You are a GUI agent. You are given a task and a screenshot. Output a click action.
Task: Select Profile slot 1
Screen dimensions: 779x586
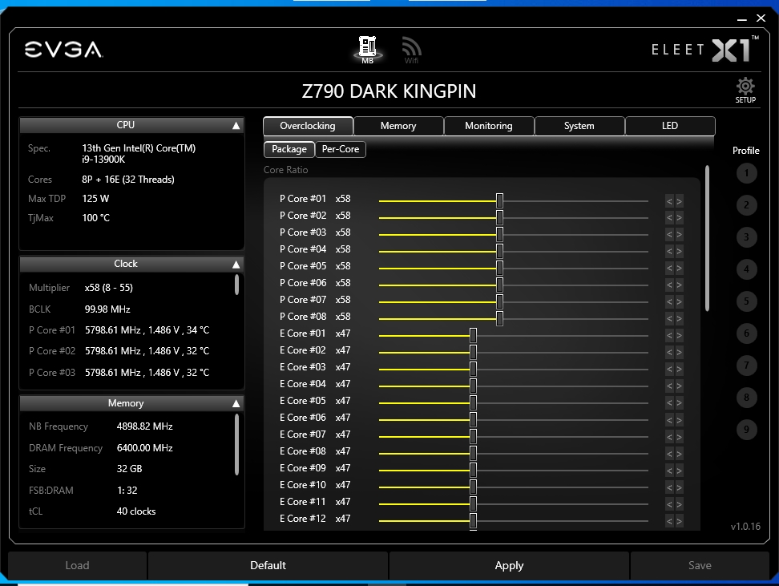click(746, 173)
